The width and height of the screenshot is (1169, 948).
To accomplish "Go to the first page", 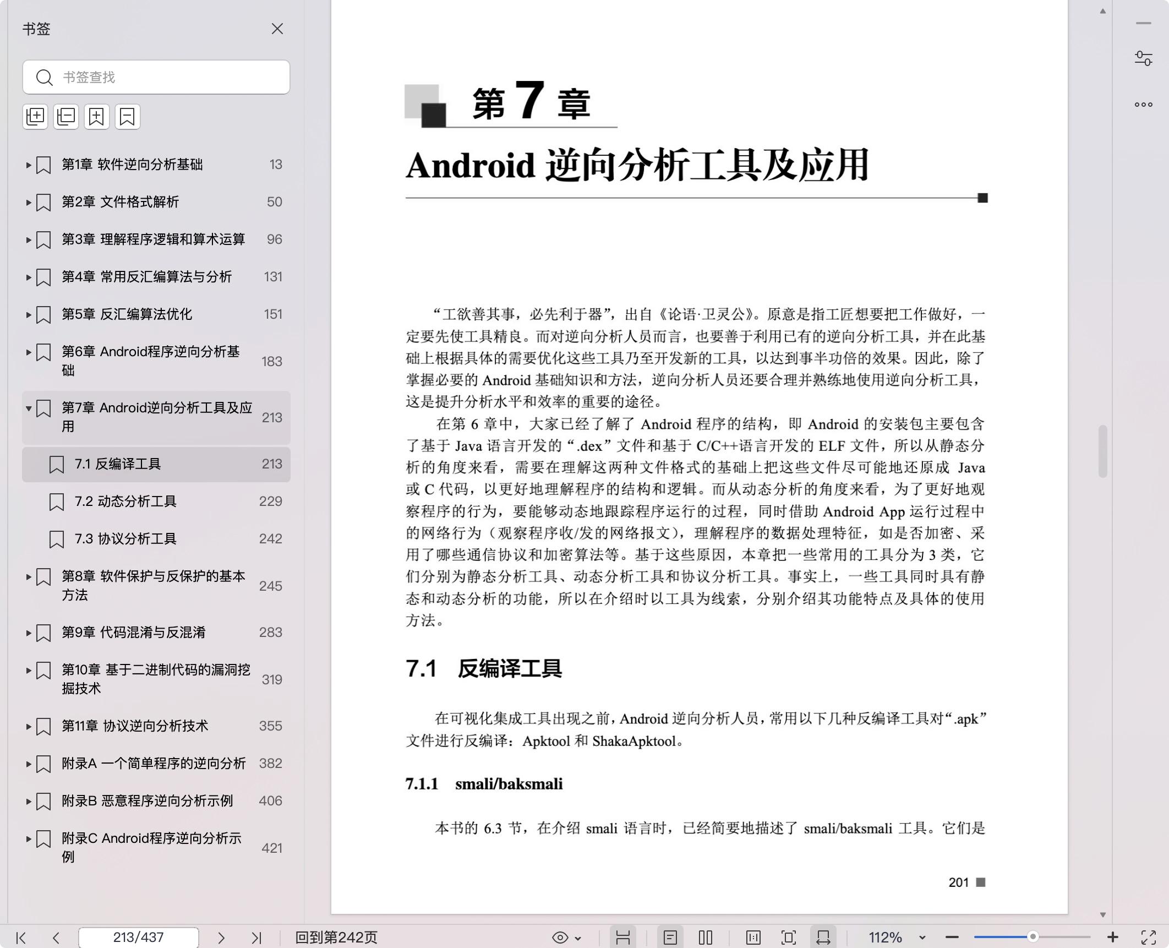I will 21,938.
